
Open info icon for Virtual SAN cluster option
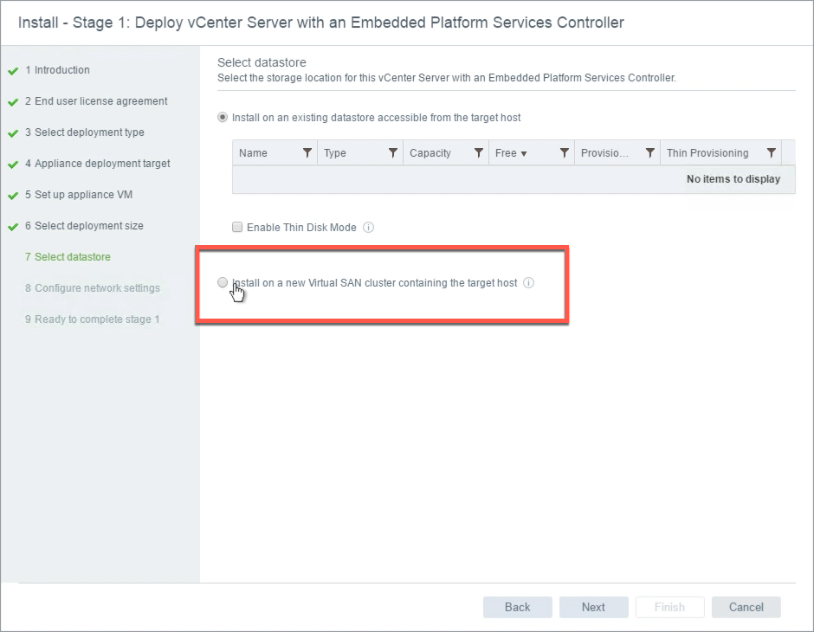(528, 283)
